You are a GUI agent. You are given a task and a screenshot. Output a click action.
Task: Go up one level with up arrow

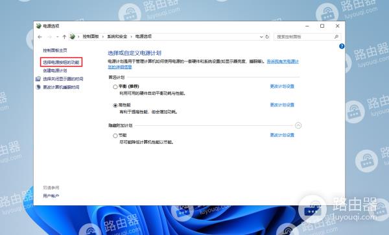pos(64,37)
